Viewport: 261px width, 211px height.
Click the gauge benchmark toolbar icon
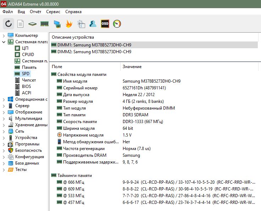point(117,24)
